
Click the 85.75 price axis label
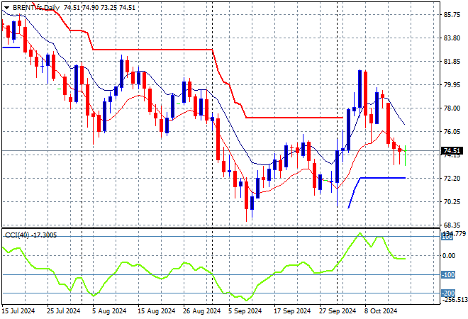tap(452, 15)
